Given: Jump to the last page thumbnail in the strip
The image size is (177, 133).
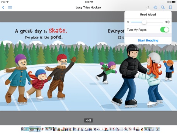Looking at the screenshot, I should click(x=158, y=129).
